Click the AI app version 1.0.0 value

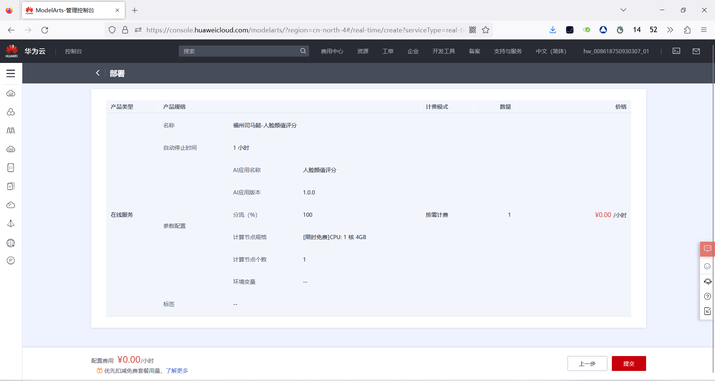309,193
